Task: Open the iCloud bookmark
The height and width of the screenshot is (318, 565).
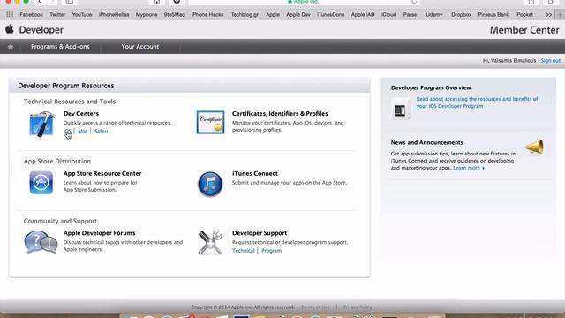Action: pos(388,15)
